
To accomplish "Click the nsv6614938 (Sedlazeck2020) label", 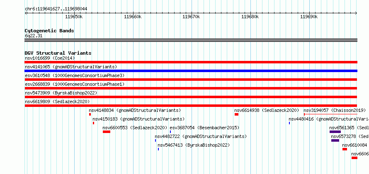I will click(267, 110).
